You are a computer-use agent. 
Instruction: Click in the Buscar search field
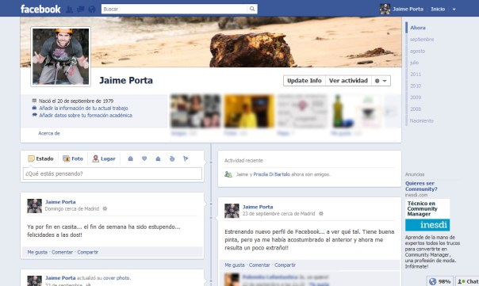point(174,9)
